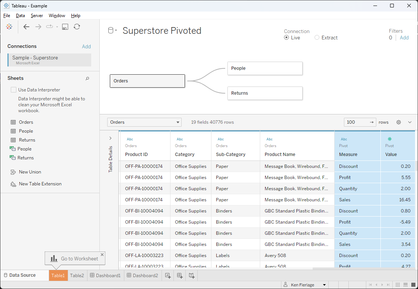Click the Tableau start page logo icon
The image size is (418, 289).
tap(9, 27)
